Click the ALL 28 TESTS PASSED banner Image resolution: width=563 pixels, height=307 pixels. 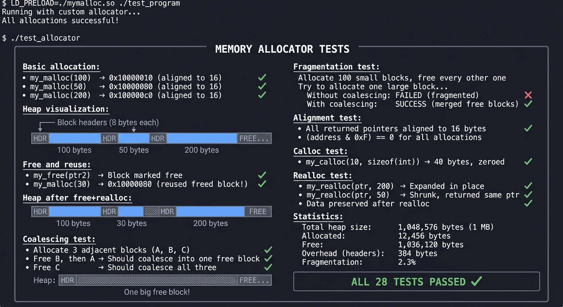417,281
